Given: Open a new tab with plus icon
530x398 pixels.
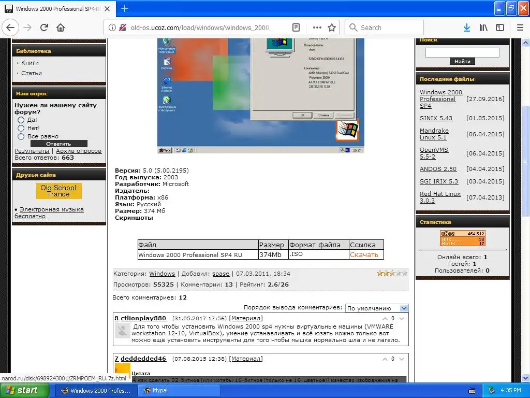Looking at the screenshot, I should tap(125, 8).
